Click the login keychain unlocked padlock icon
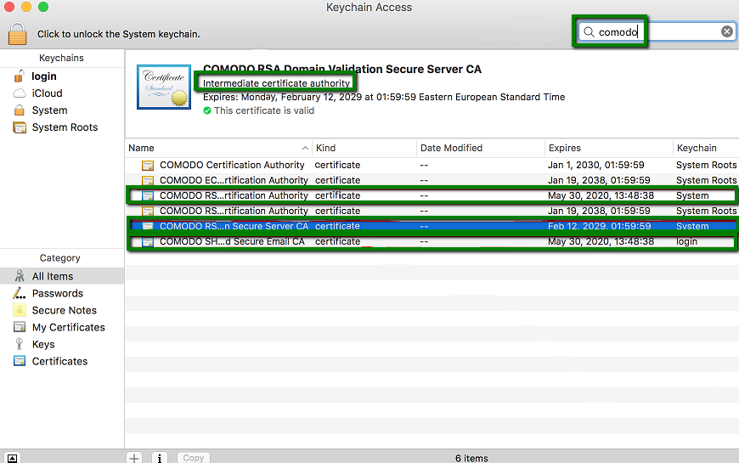The image size is (739, 463). [x=20, y=76]
